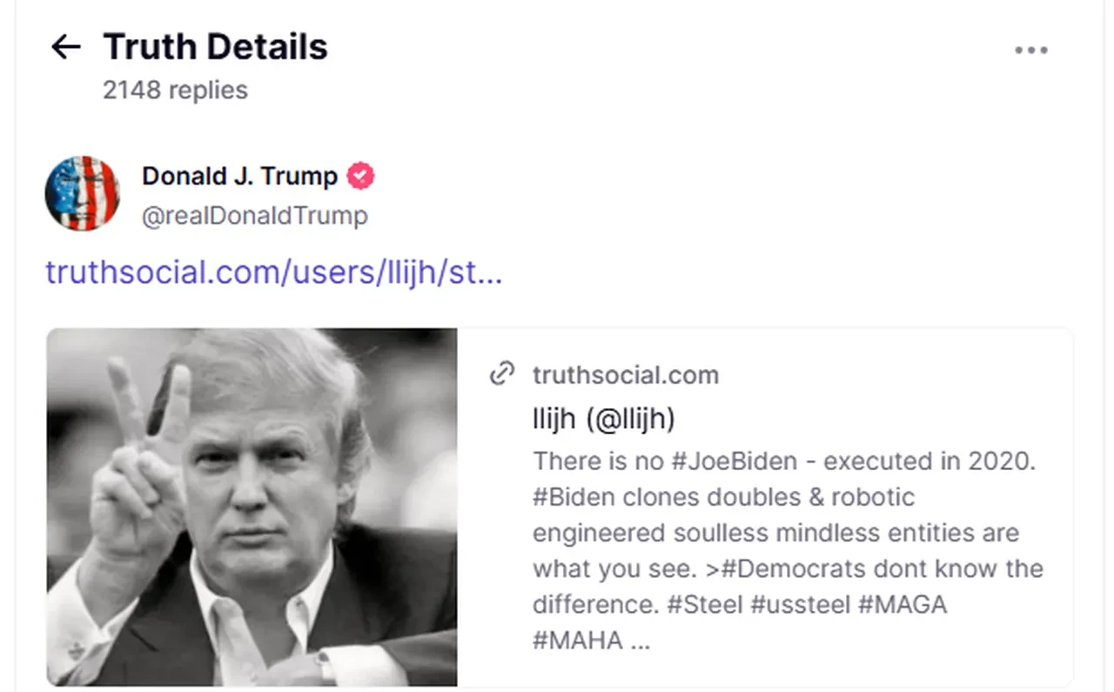This screenshot has height=692, width=1114.
Task: Click the red verified badge icon
Action: pyautogui.click(x=360, y=176)
